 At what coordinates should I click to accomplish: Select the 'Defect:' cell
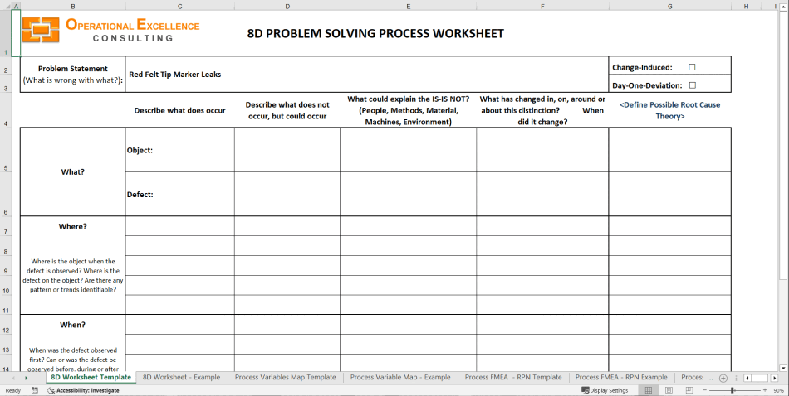pos(179,194)
